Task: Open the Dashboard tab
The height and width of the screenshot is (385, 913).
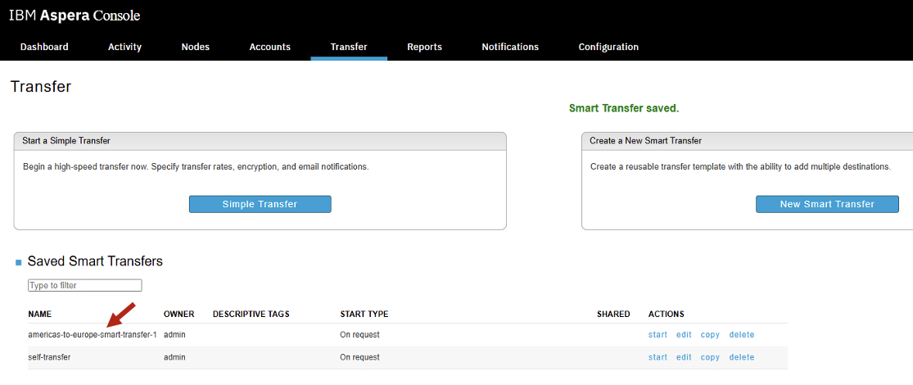Action: 44,48
